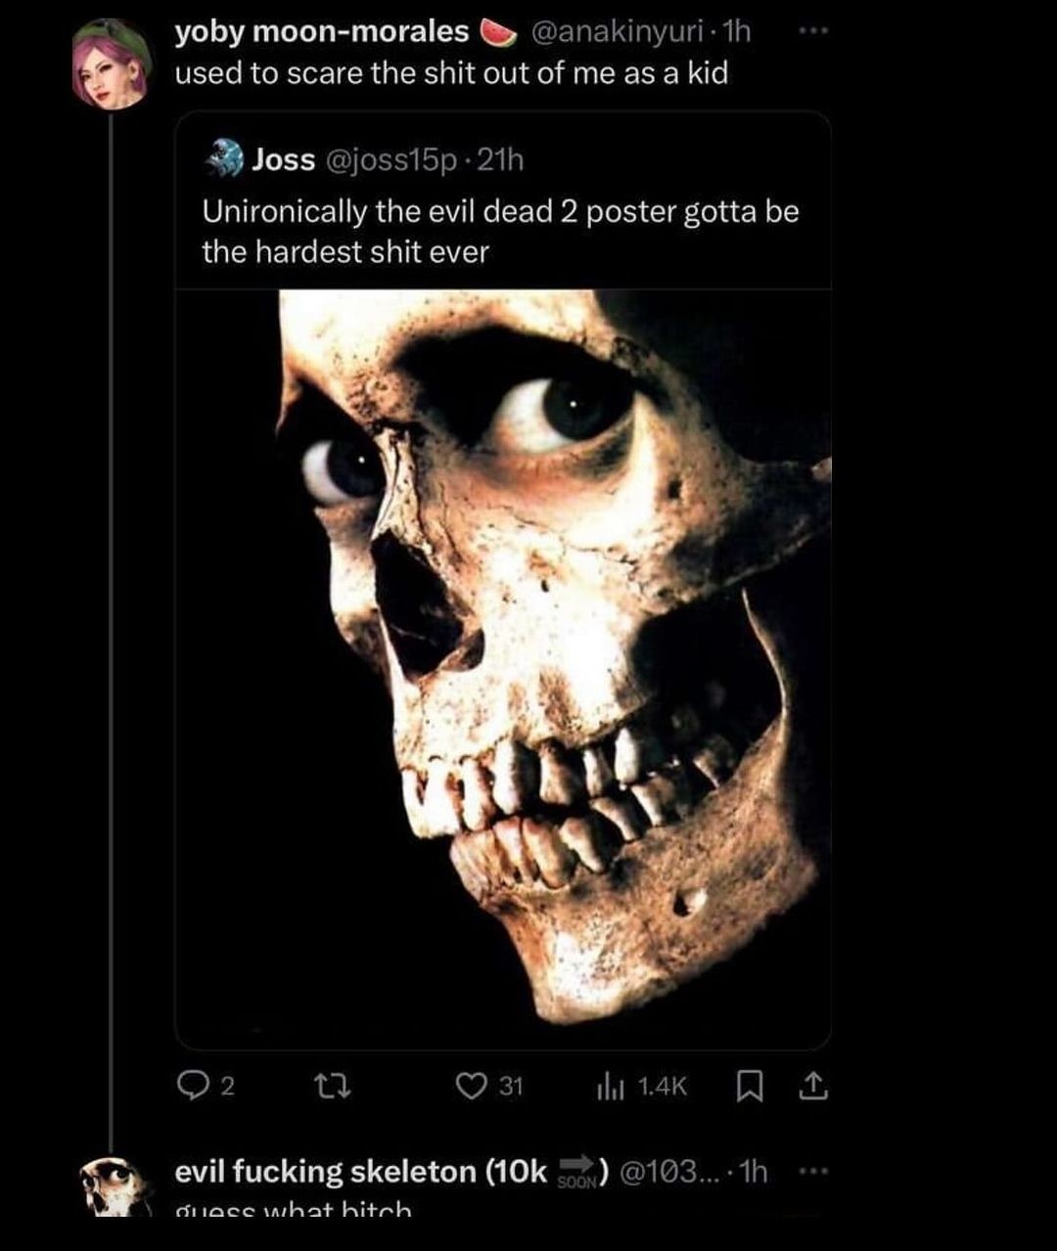Open the @joss15p handle
Image resolution: width=1057 pixels, height=1251 pixels.
(388, 159)
